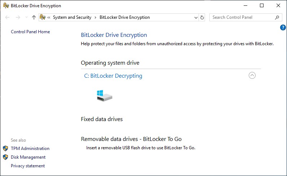
Task: Open Control Panel Home
Action: pyautogui.click(x=30, y=32)
